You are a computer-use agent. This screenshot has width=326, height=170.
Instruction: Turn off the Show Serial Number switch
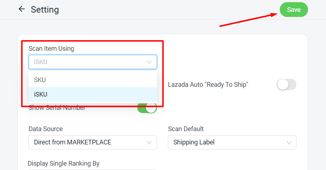(147, 108)
